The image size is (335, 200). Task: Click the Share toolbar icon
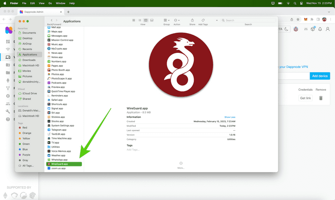coord(192,20)
